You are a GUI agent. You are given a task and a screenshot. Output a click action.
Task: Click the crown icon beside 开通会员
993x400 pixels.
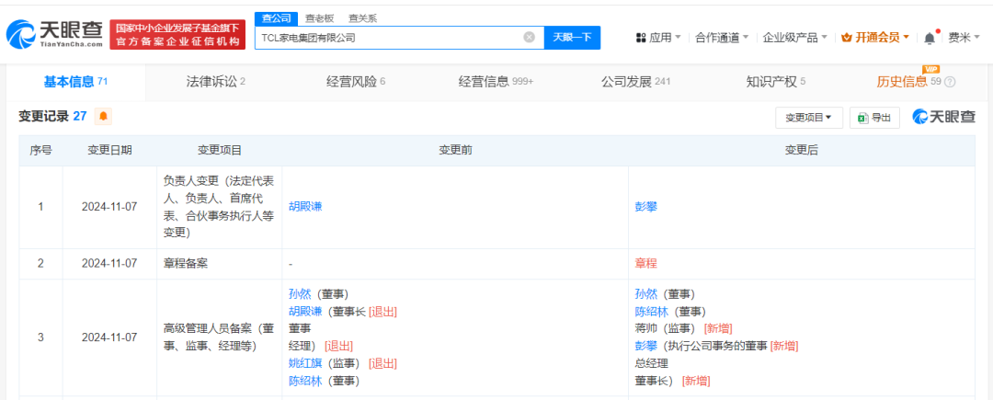(x=847, y=38)
